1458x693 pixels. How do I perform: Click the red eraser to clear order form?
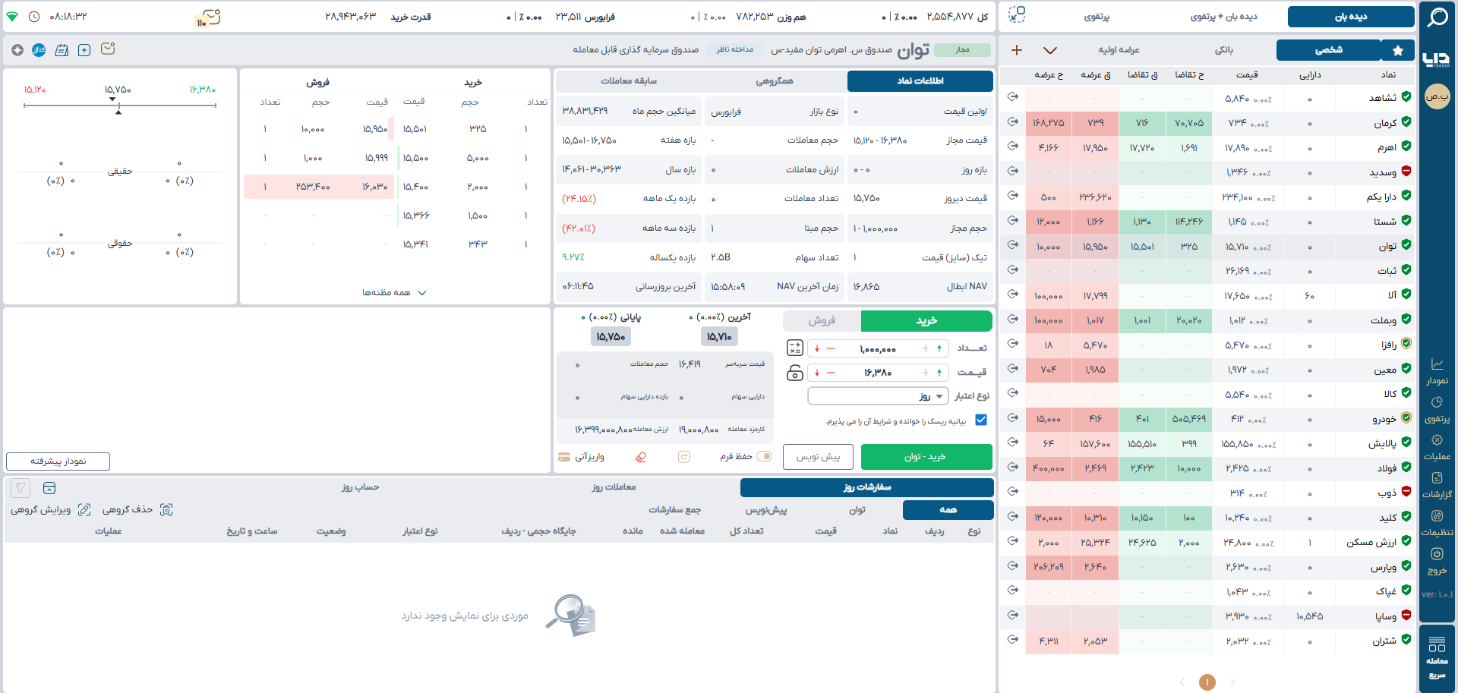point(641,457)
